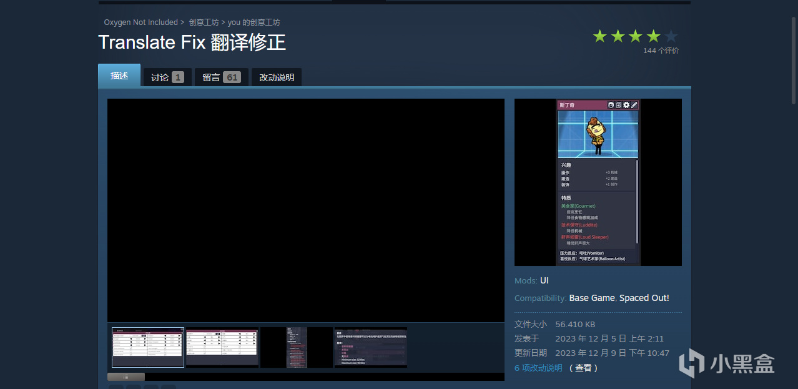This screenshot has width=798, height=389.
Task: Select the first screenshot thumbnail
Action: click(148, 347)
